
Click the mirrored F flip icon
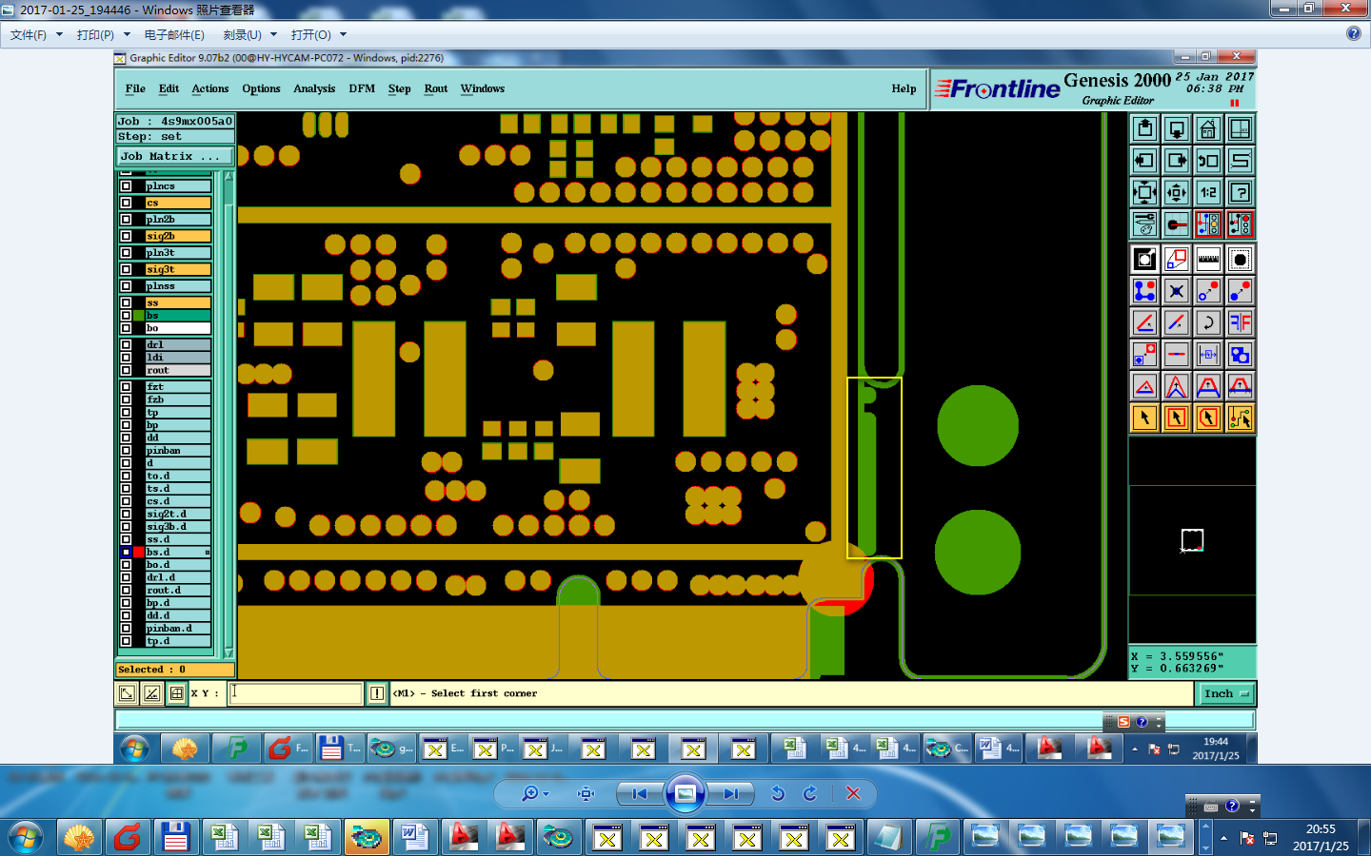[1240, 322]
